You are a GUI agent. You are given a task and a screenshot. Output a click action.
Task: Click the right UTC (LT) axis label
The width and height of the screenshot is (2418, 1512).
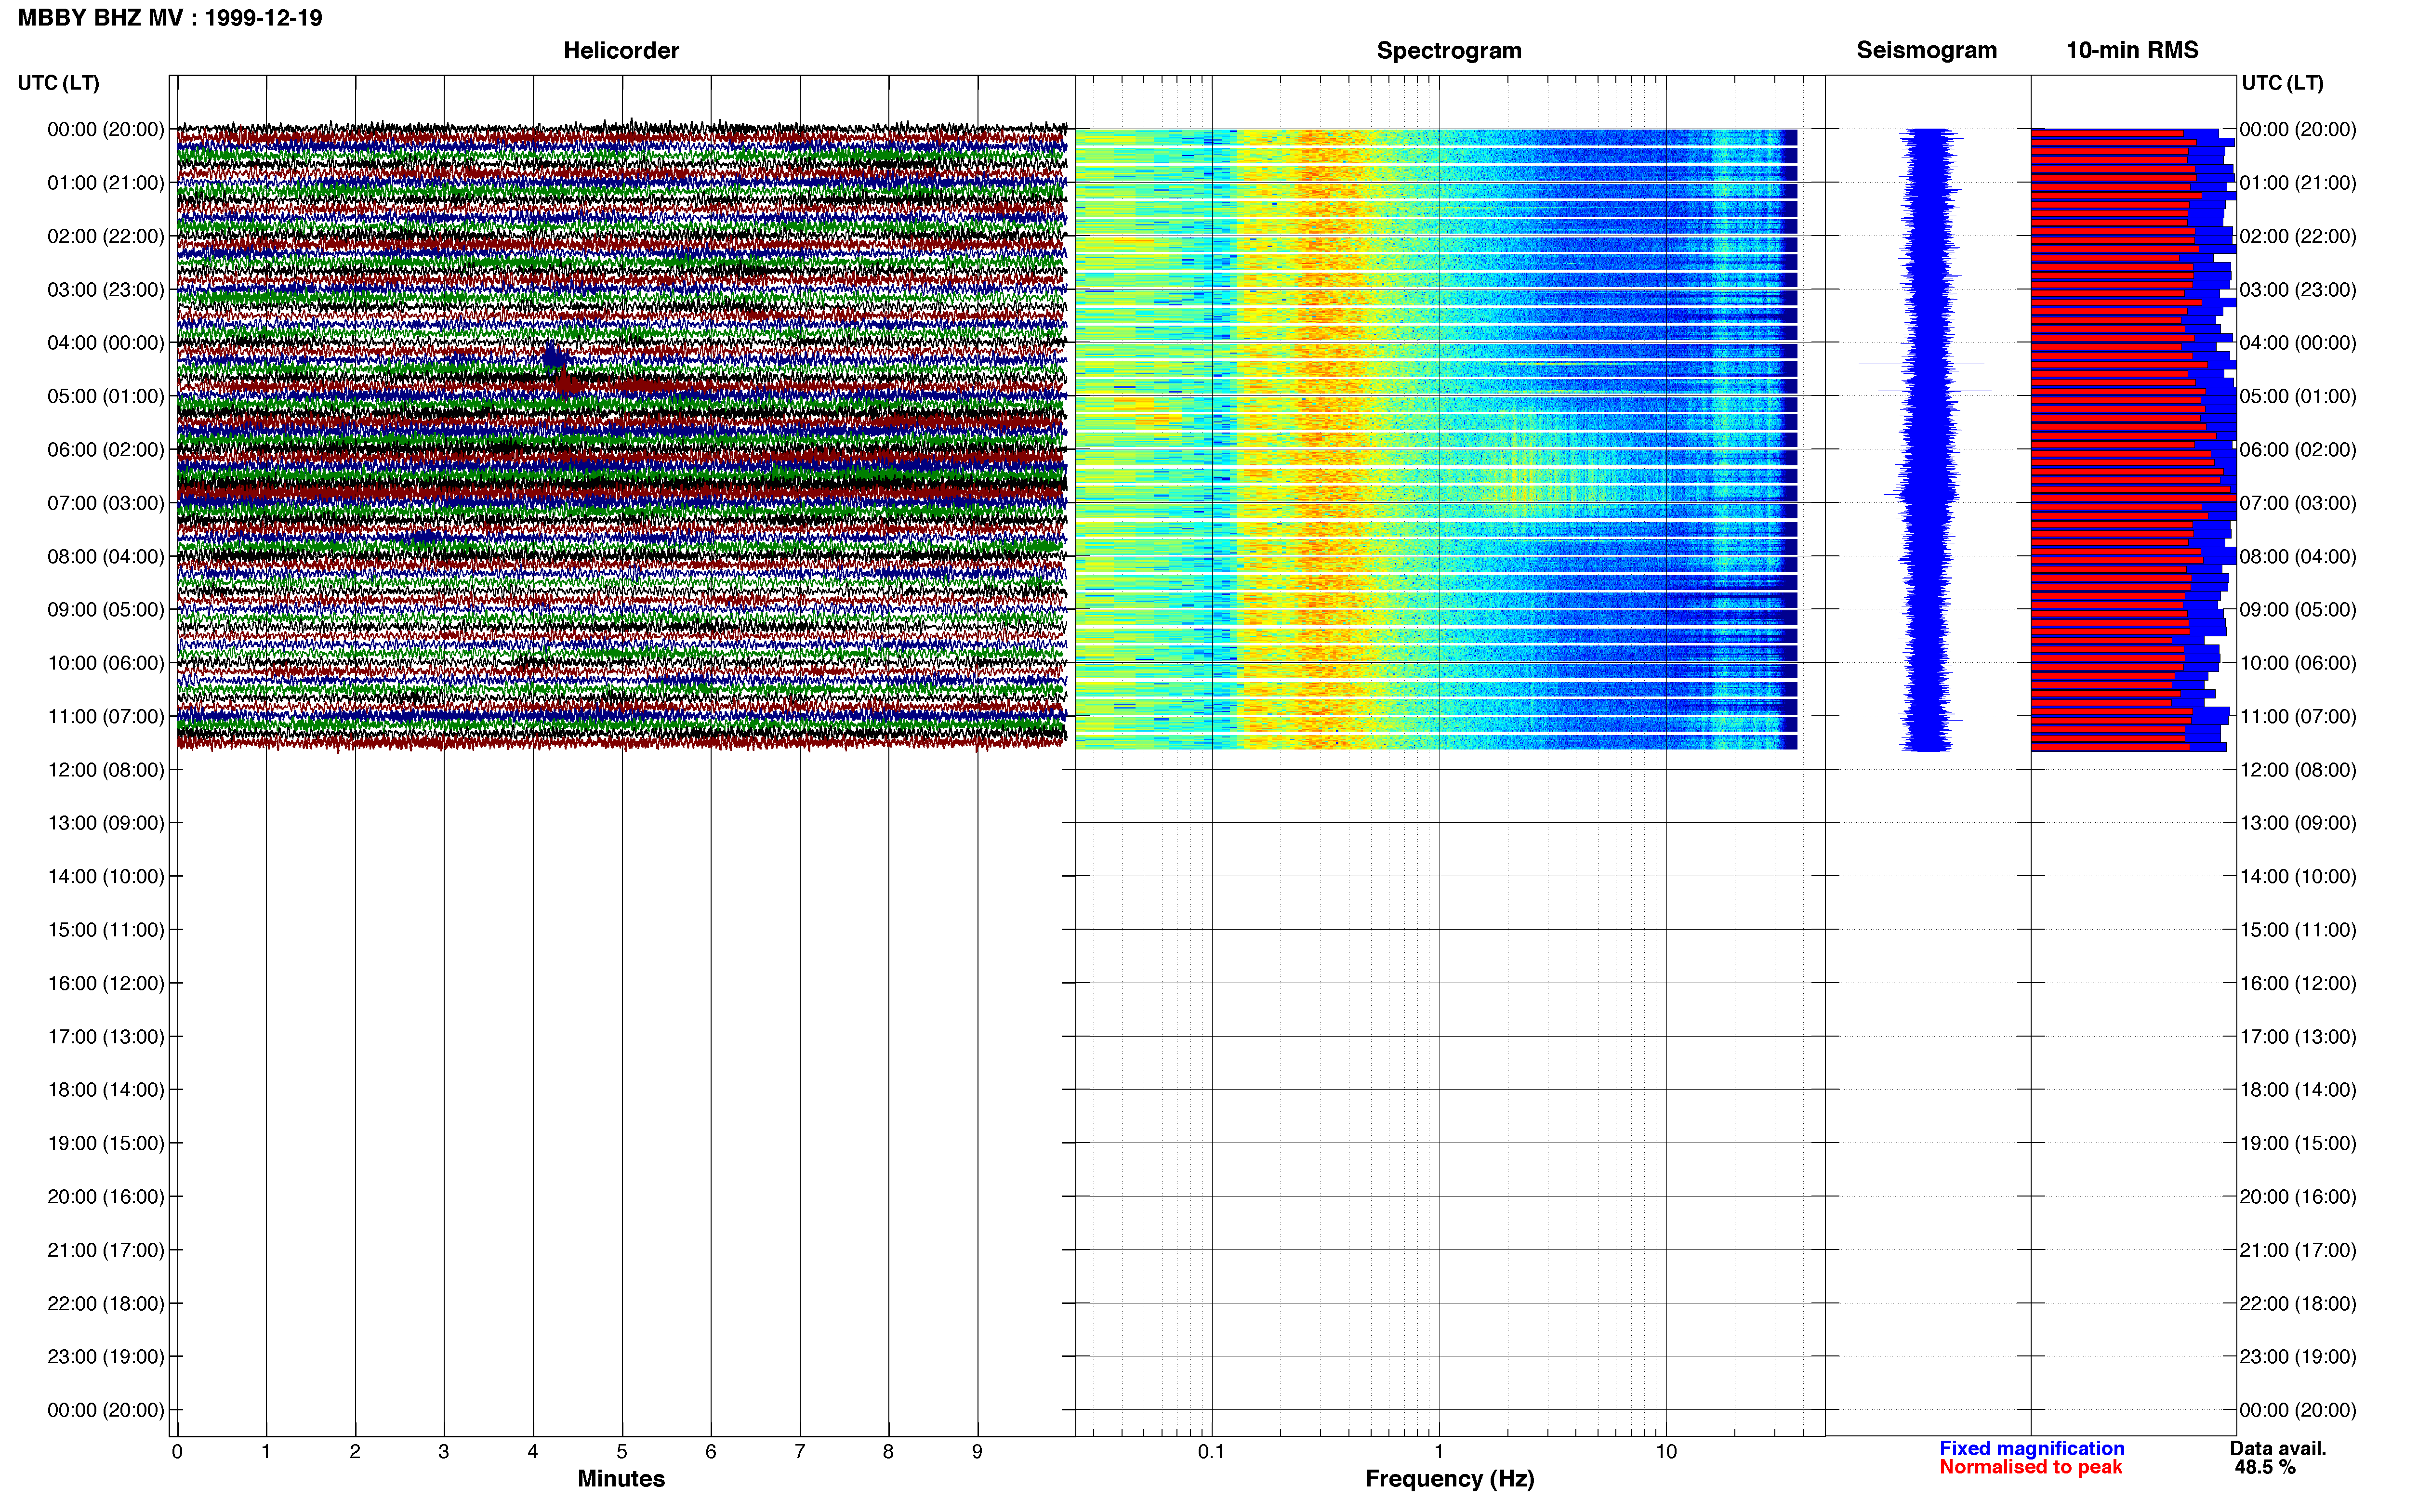pos(2282,83)
